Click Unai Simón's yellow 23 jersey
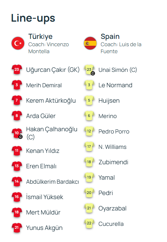 pos(89,70)
